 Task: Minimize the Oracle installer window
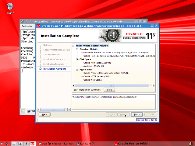tap(152, 26)
